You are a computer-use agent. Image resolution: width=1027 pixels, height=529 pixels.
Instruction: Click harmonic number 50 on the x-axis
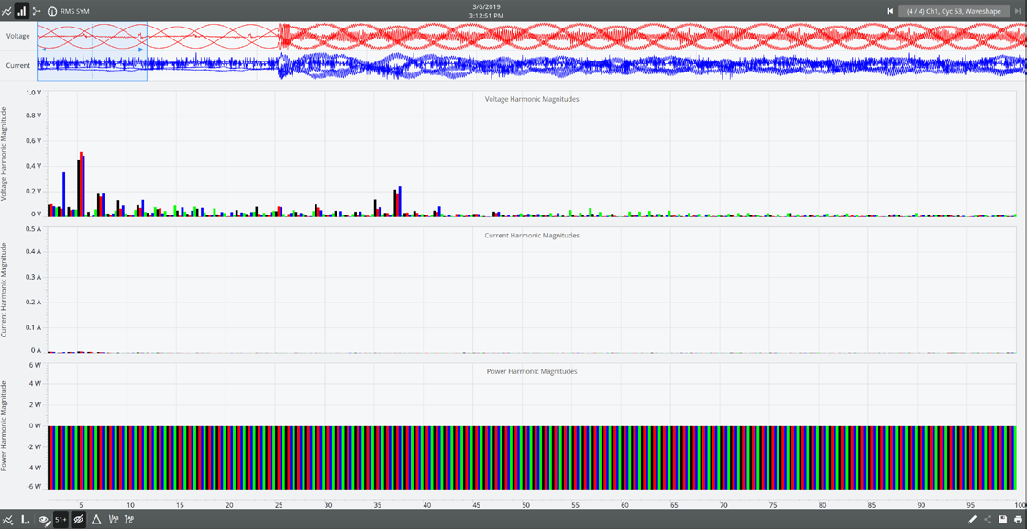click(x=526, y=505)
